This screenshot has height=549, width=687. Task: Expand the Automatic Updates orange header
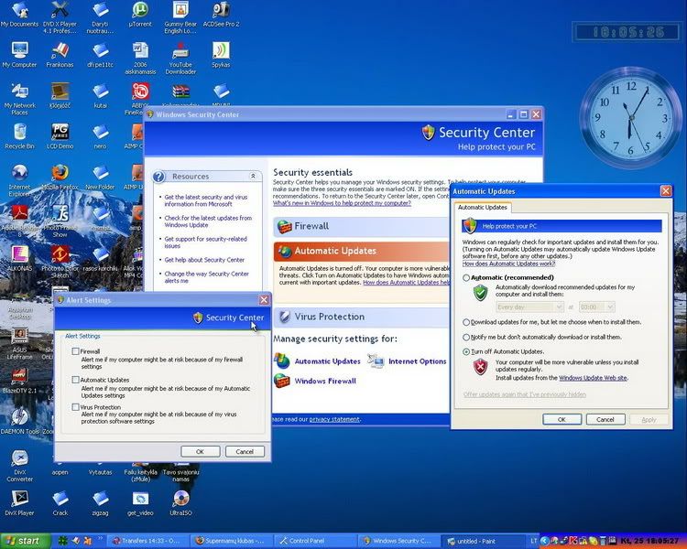point(362,251)
